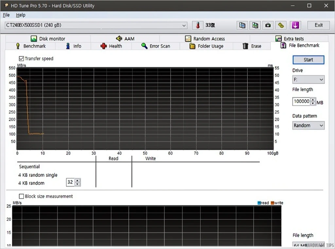This screenshot has width=335, height=249.
Task: Switch to the Disk monitor tab
Action: (x=48, y=39)
